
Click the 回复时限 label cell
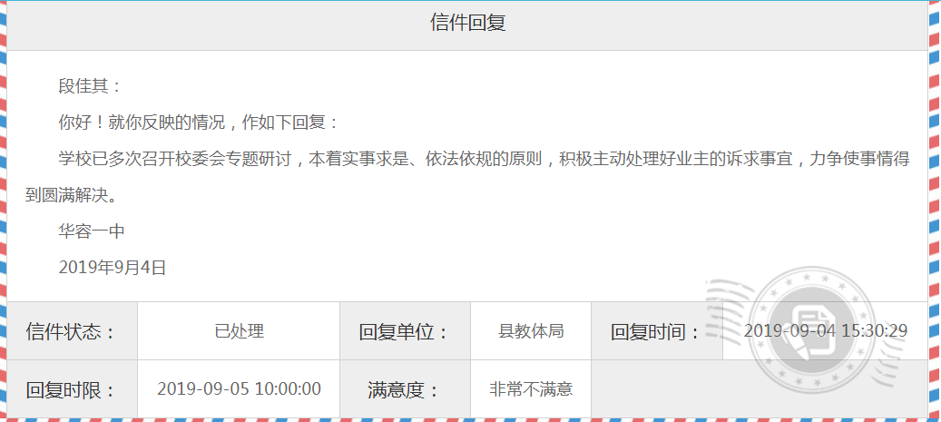click(x=72, y=389)
